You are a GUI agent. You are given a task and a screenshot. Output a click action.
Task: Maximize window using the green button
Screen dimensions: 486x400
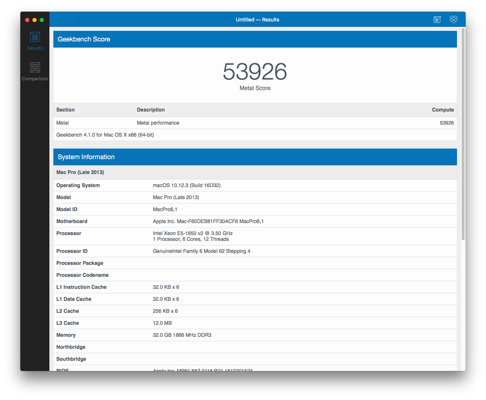point(42,20)
